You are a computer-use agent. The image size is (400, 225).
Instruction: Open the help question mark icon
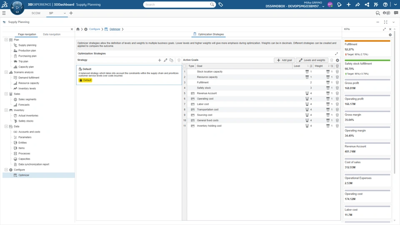385,4
